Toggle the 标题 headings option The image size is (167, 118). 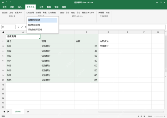[108, 13]
